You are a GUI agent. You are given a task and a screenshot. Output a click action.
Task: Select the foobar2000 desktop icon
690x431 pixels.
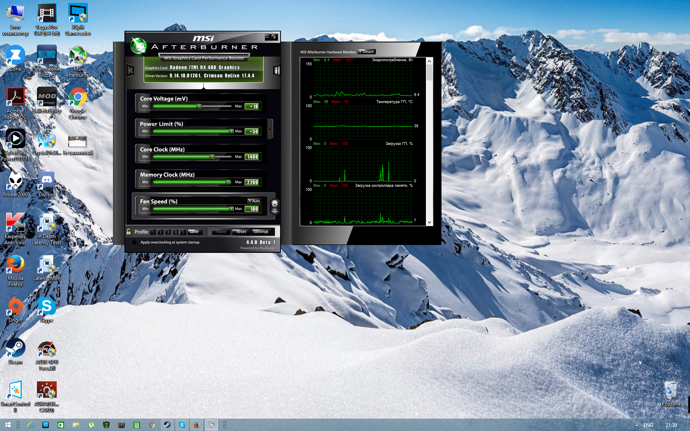point(15,184)
